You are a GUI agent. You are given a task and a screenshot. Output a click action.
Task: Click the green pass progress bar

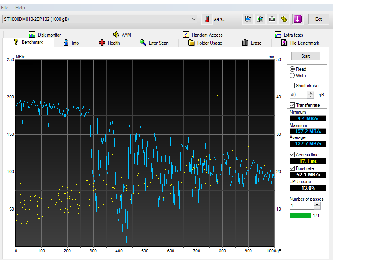(300, 216)
